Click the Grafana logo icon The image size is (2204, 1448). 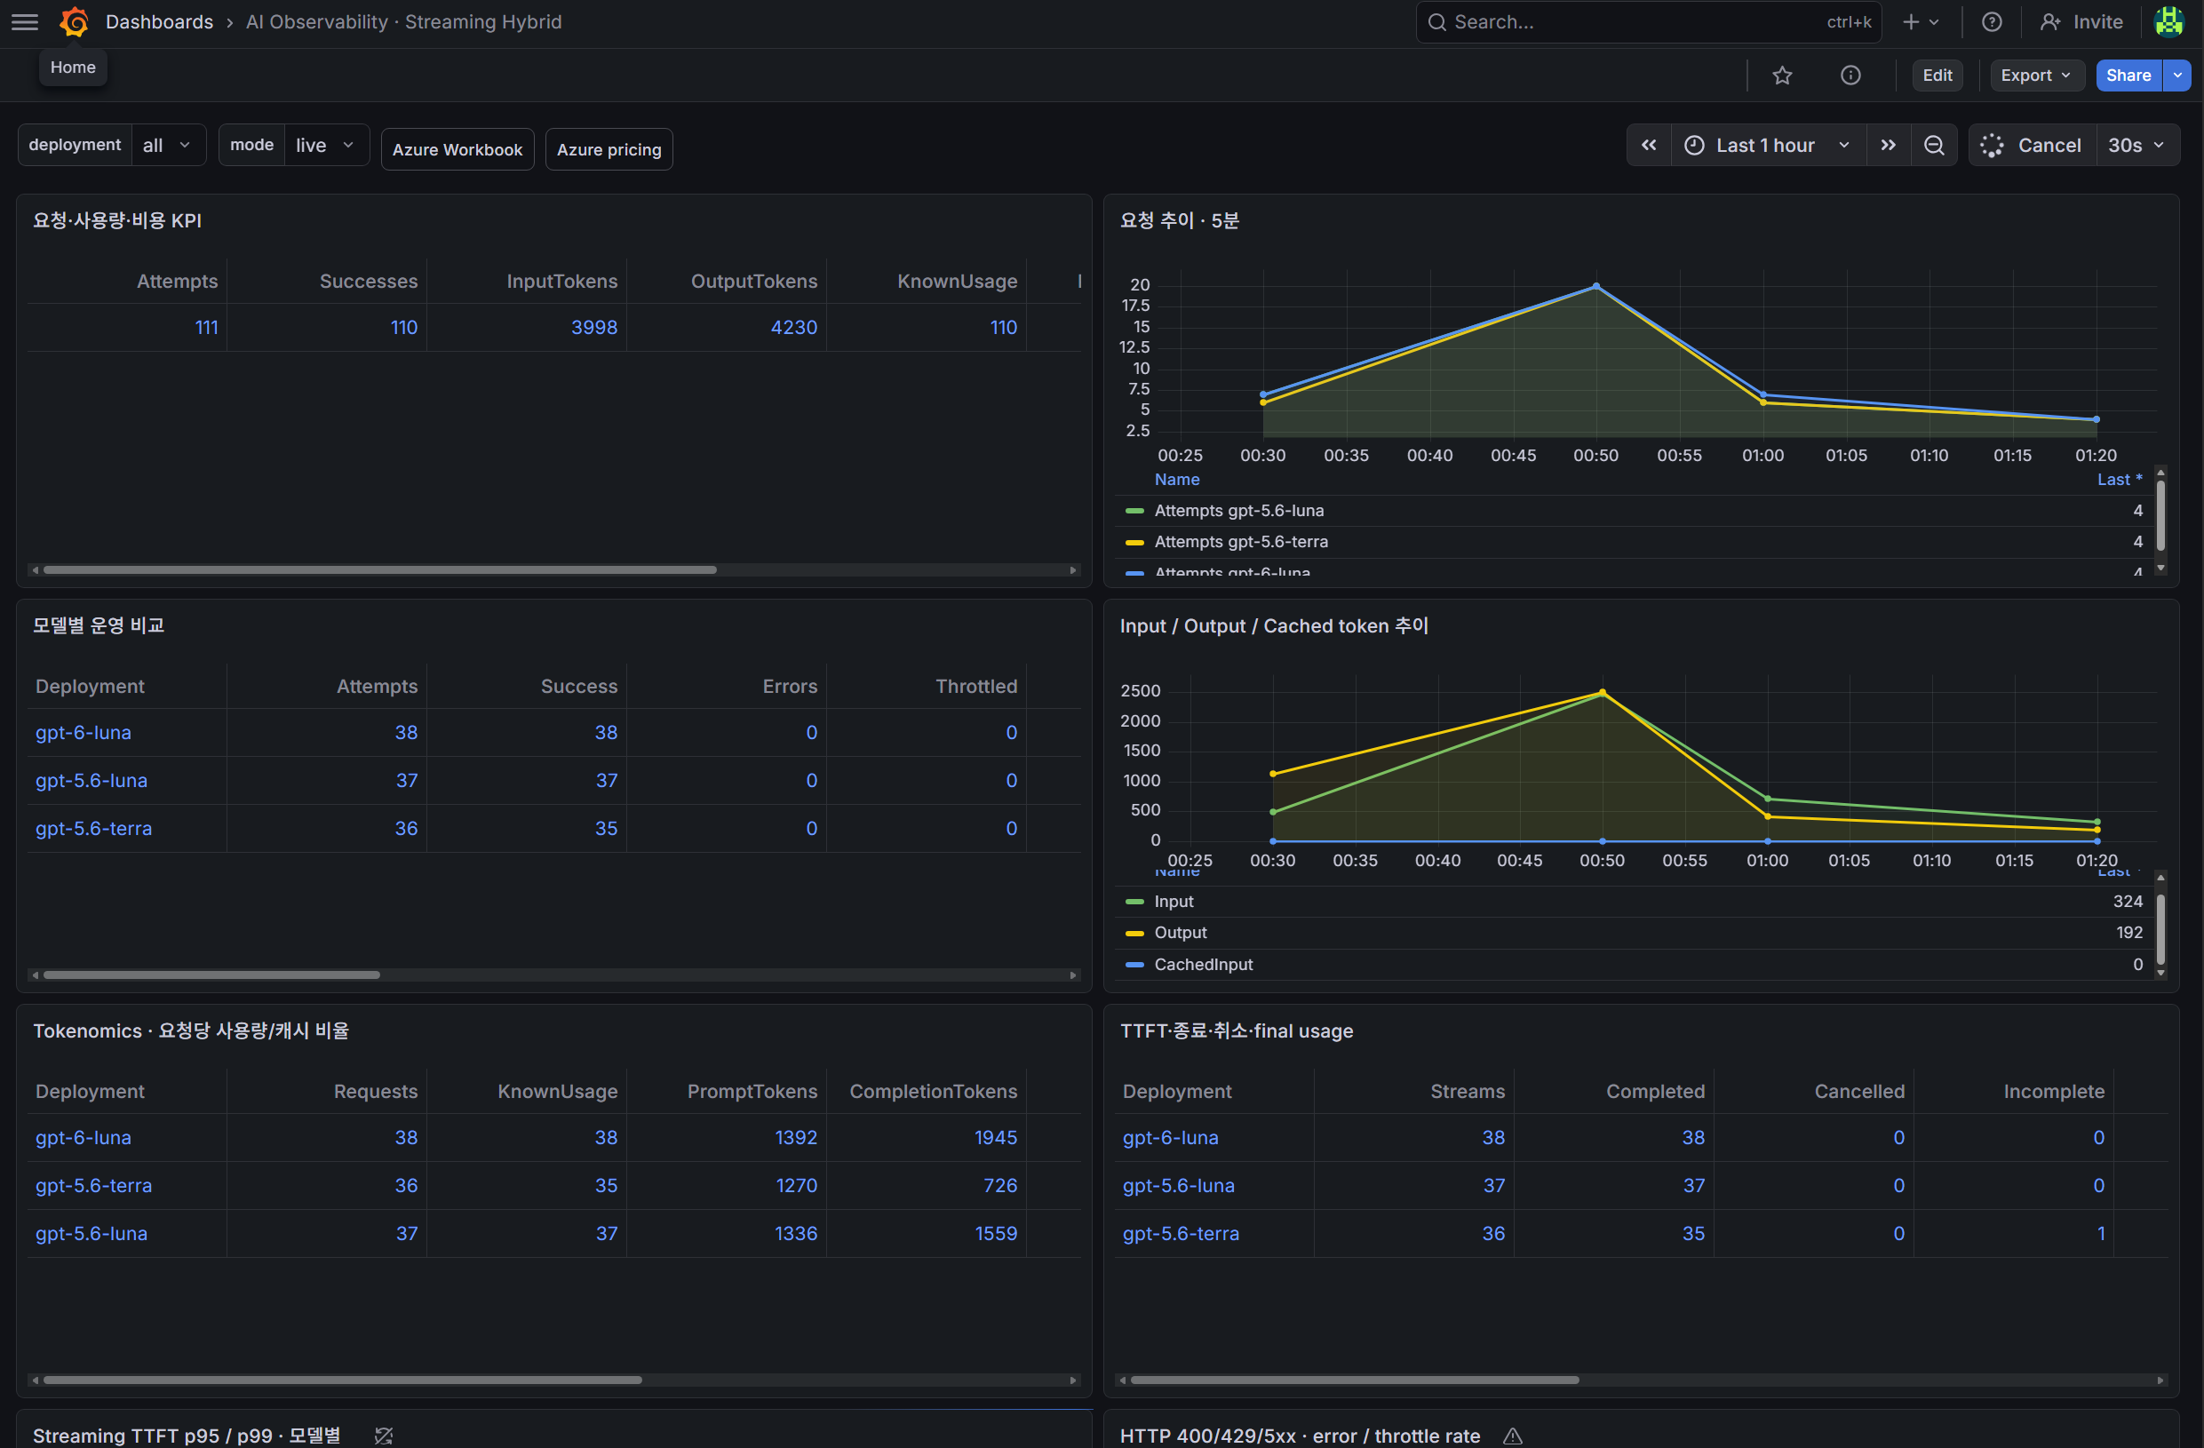click(x=74, y=22)
